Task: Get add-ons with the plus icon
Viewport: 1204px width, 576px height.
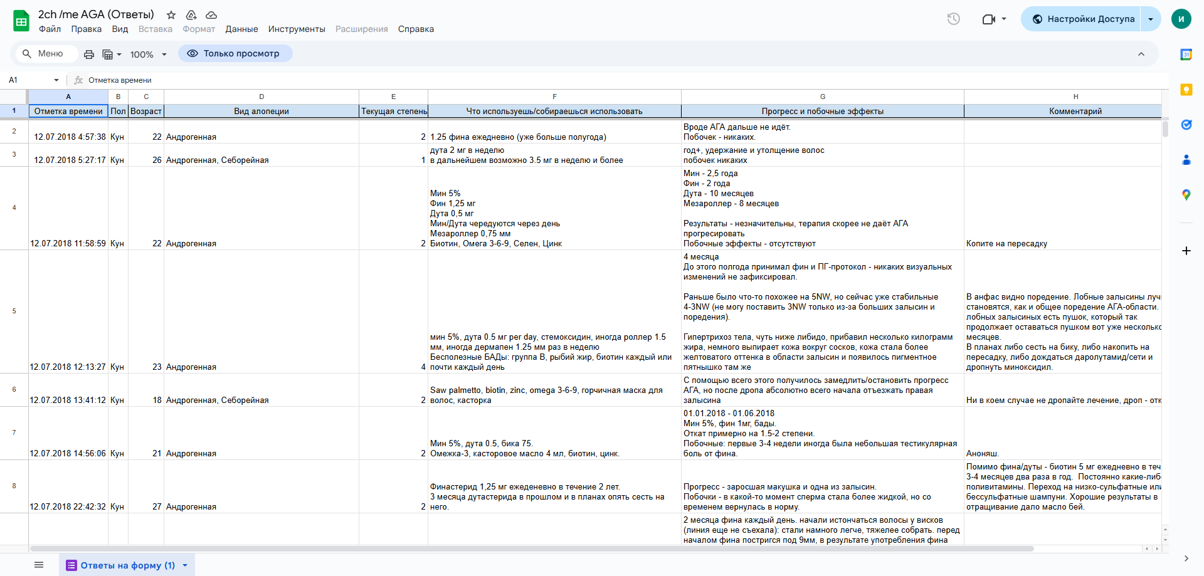Action: 1186,251
